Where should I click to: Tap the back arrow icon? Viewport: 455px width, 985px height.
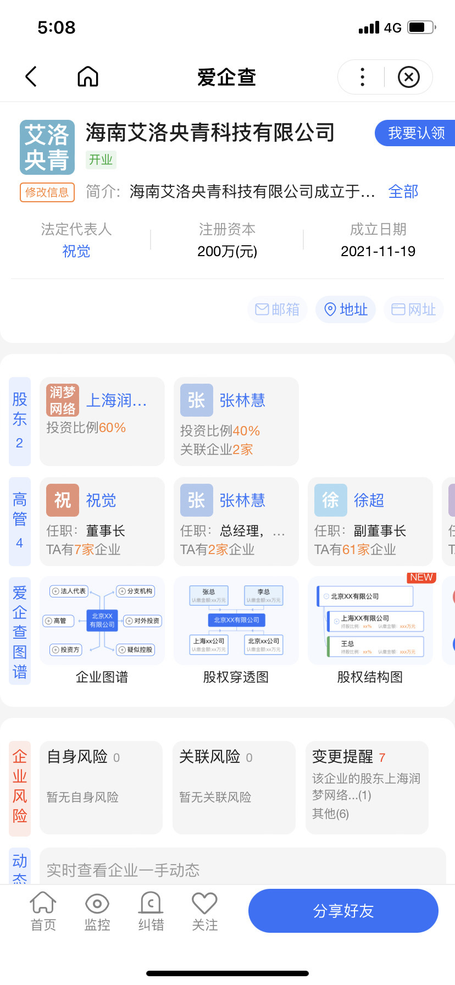pyautogui.click(x=31, y=77)
